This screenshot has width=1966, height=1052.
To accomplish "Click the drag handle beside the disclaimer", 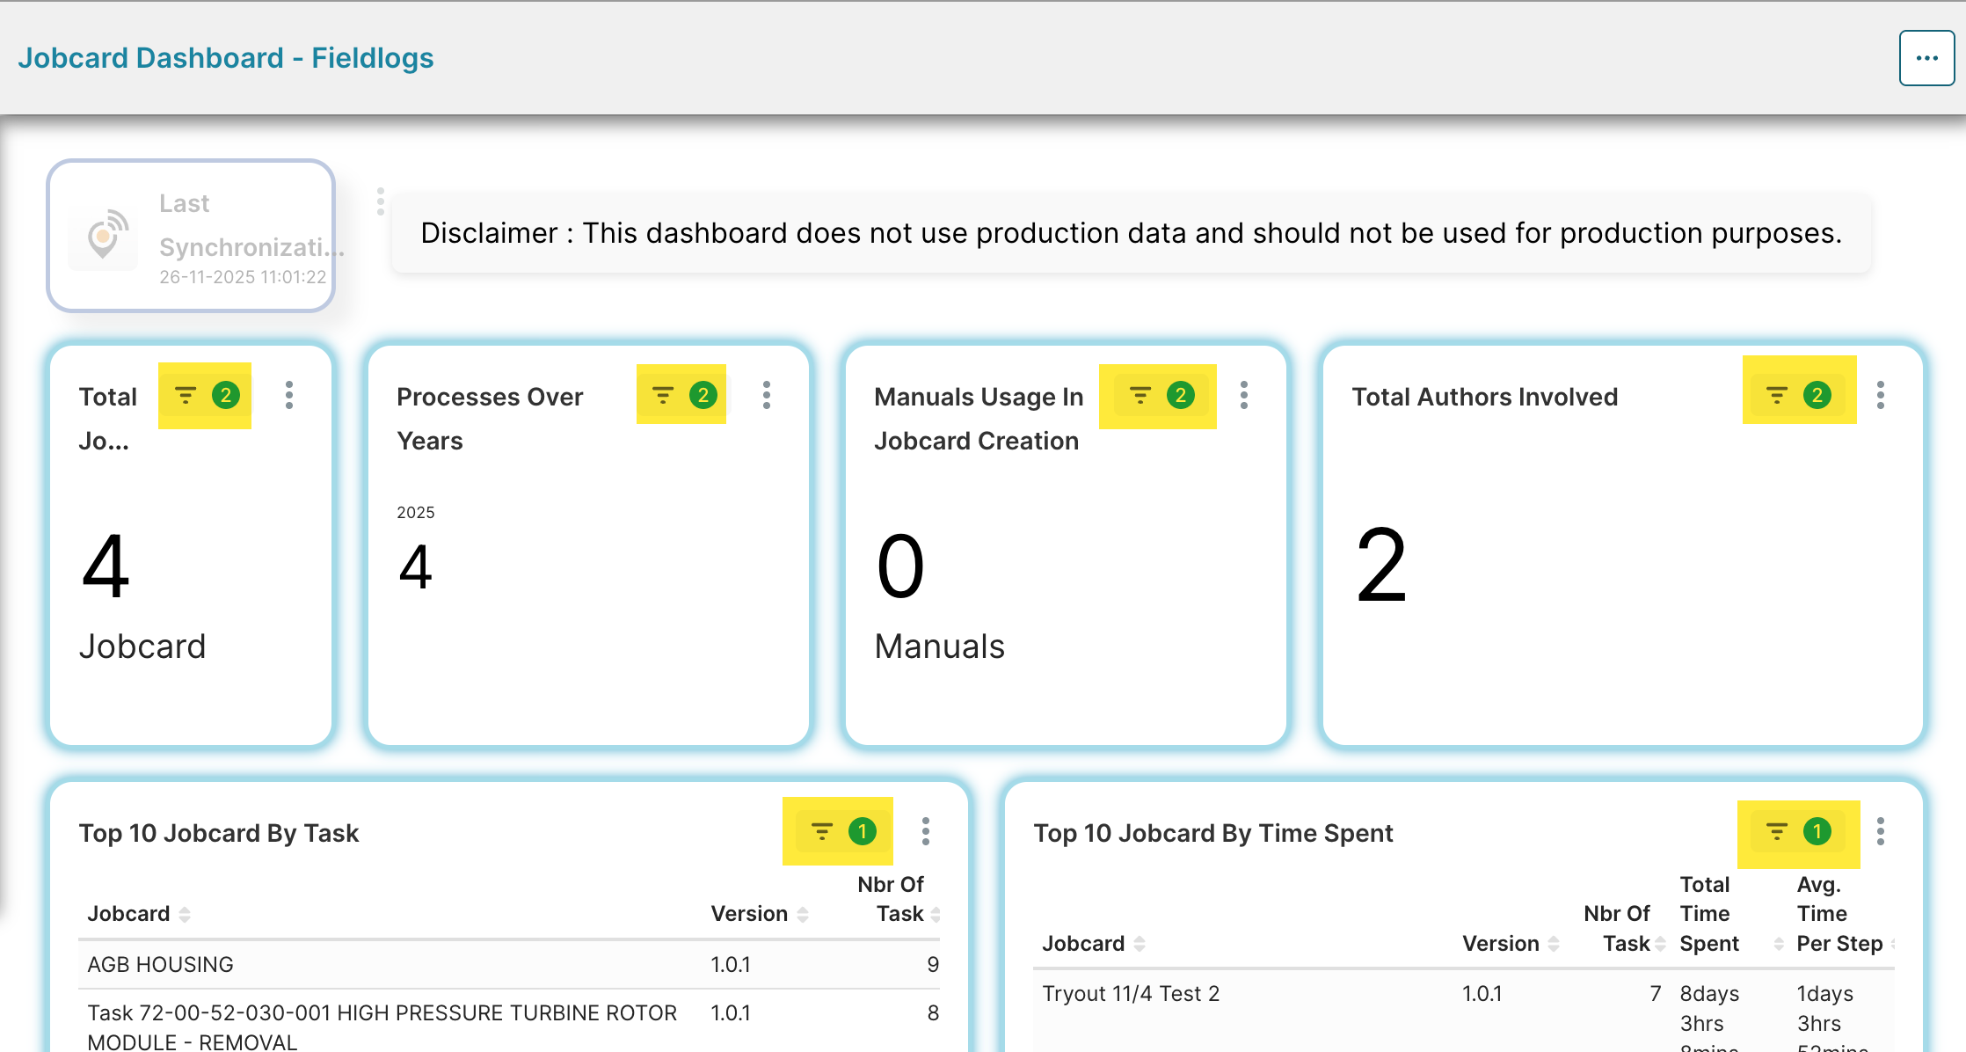I will [x=381, y=201].
